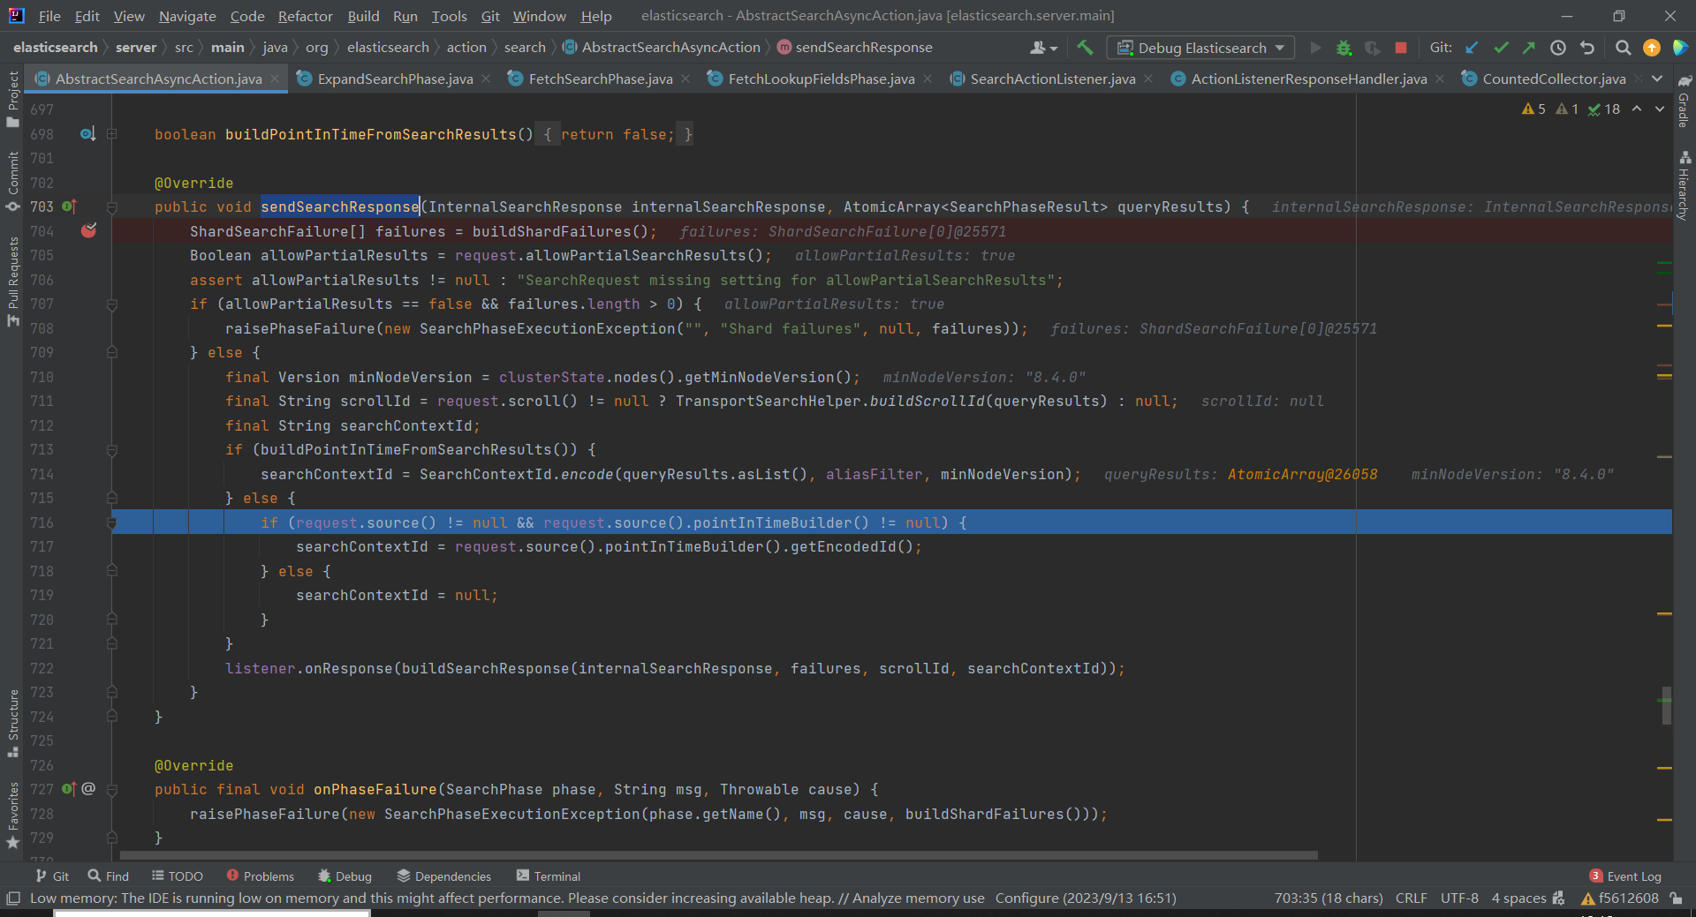Click the override gutter icon on line 698
The image size is (1696, 917).
pos(87,134)
